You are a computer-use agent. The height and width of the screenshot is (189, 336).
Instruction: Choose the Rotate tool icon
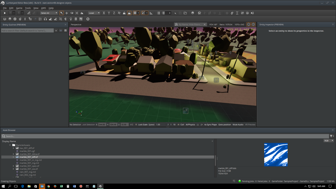(x=72, y=13)
